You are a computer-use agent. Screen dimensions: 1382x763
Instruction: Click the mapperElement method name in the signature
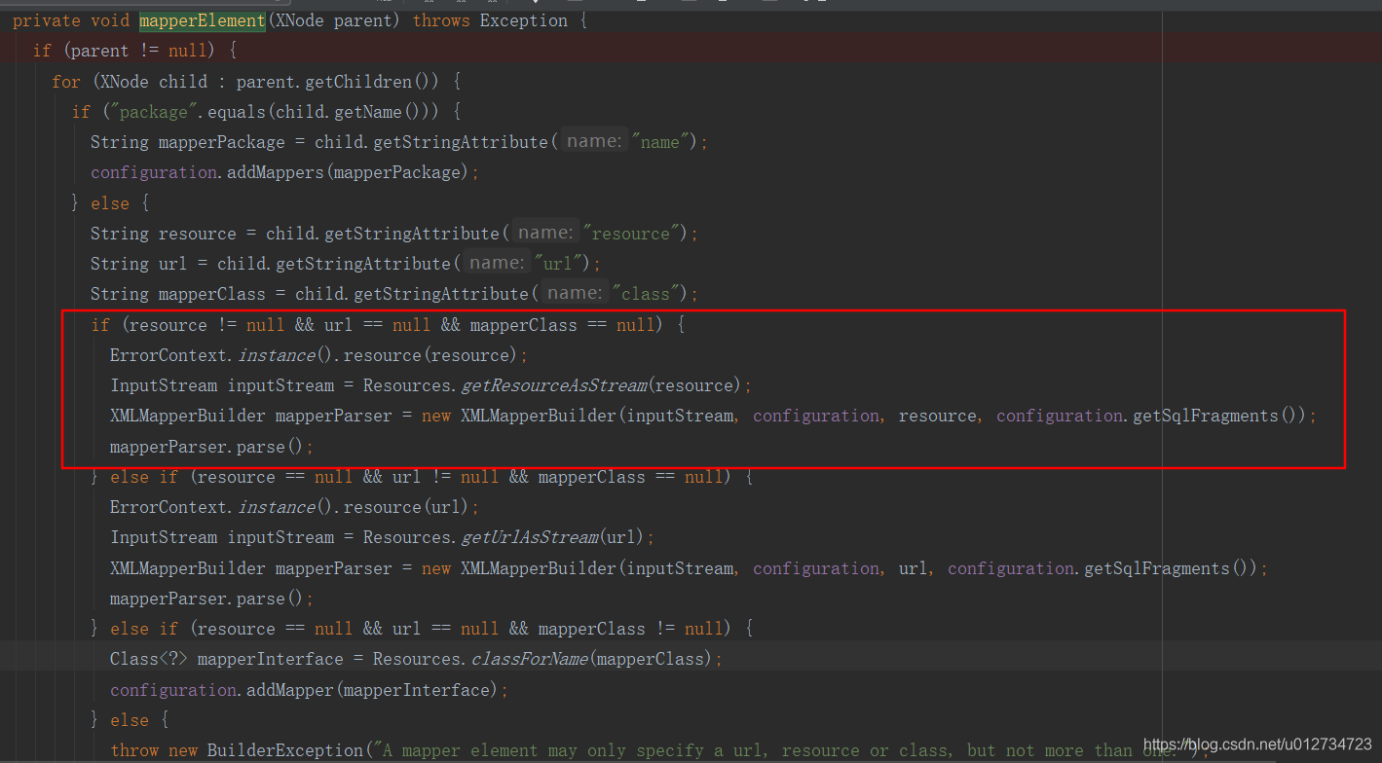pos(202,20)
